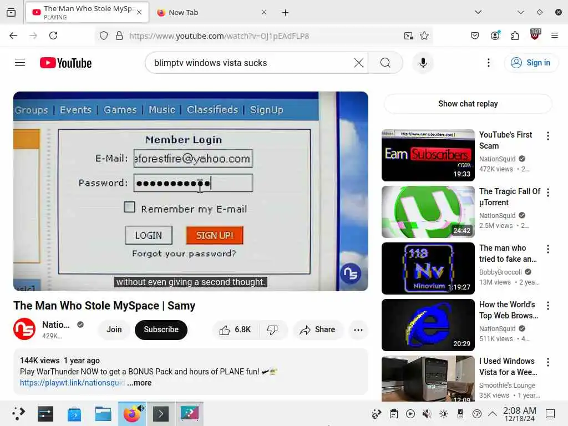Open options for I Used Windows Vista
The width and height of the screenshot is (568, 426).
click(547, 362)
